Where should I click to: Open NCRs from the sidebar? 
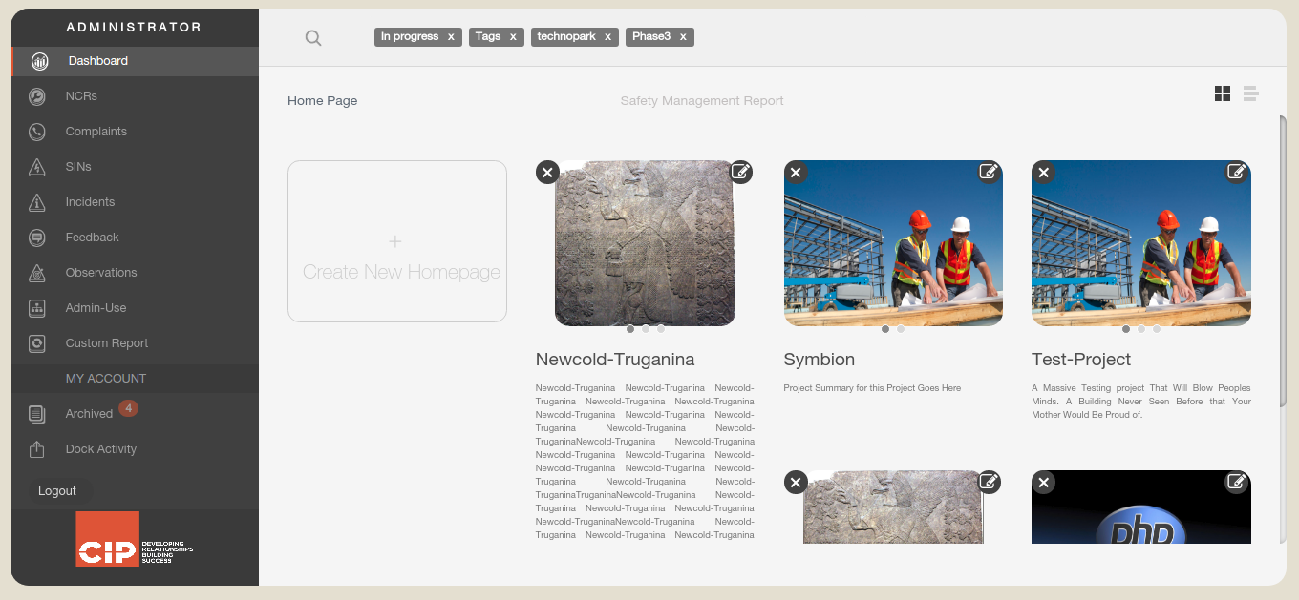tap(81, 96)
